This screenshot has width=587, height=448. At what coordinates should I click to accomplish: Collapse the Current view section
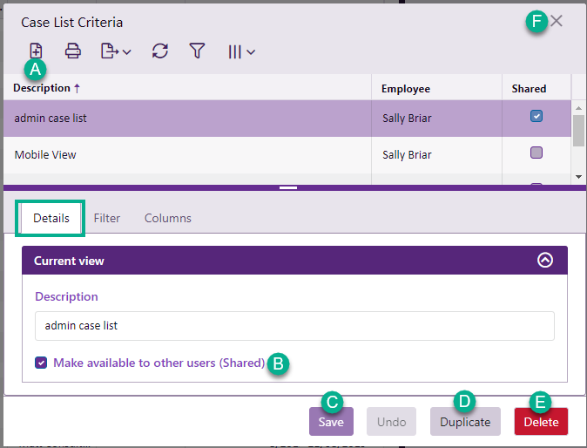point(545,260)
